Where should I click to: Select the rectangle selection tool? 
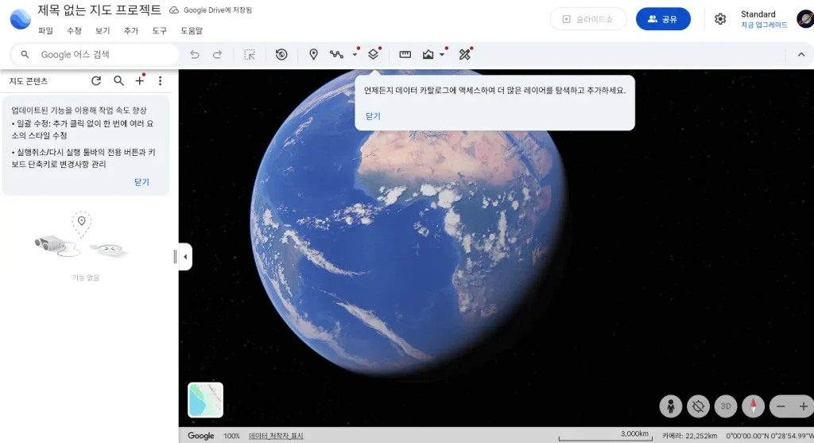(x=250, y=55)
